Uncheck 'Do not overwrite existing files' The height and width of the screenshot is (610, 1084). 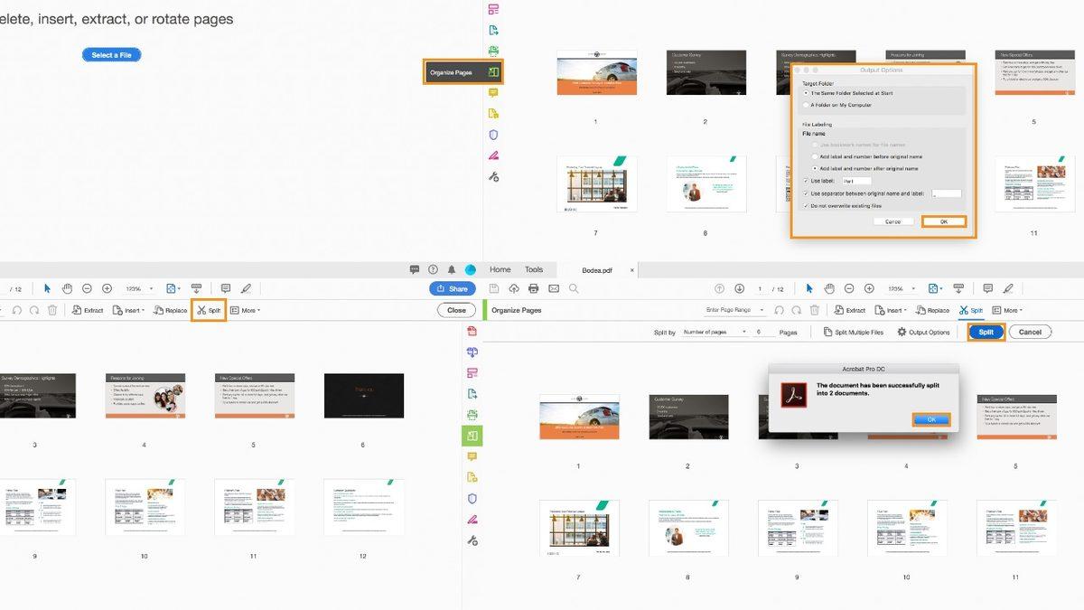coord(806,205)
